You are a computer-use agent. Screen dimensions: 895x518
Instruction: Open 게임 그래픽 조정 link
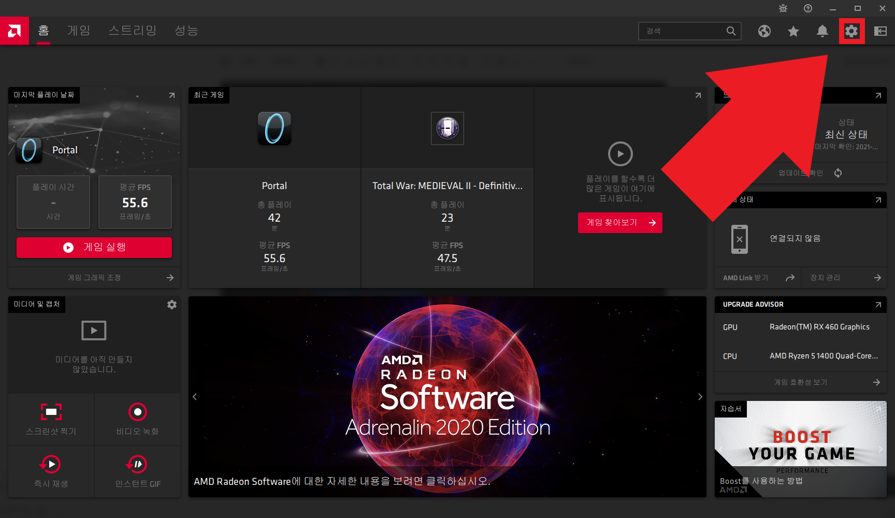pyautogui.click(x=94, y=278)
